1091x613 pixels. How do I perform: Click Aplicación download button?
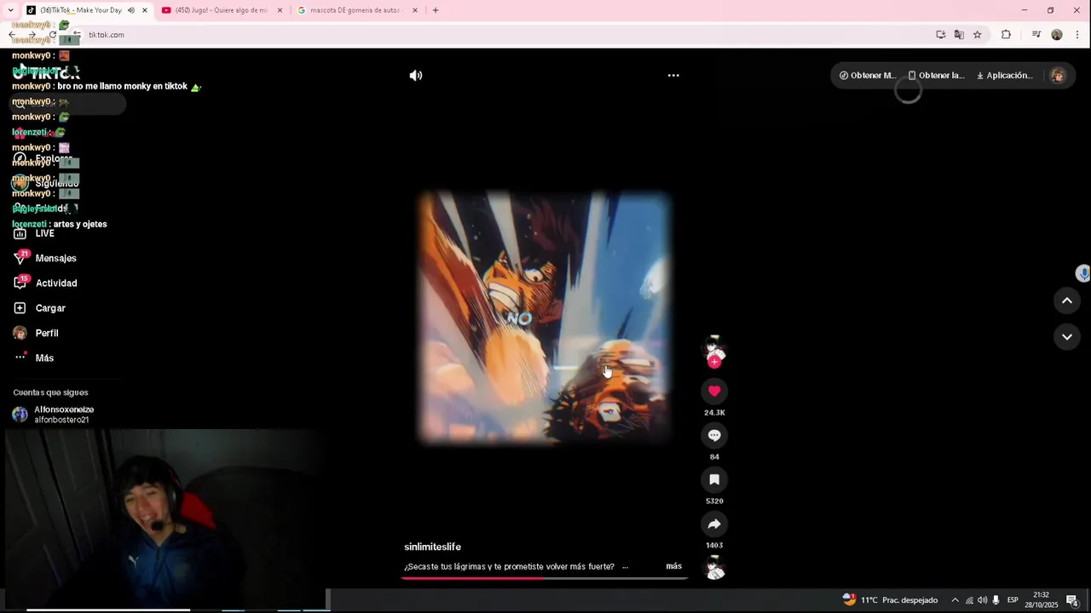click(x=1004, y=75)
